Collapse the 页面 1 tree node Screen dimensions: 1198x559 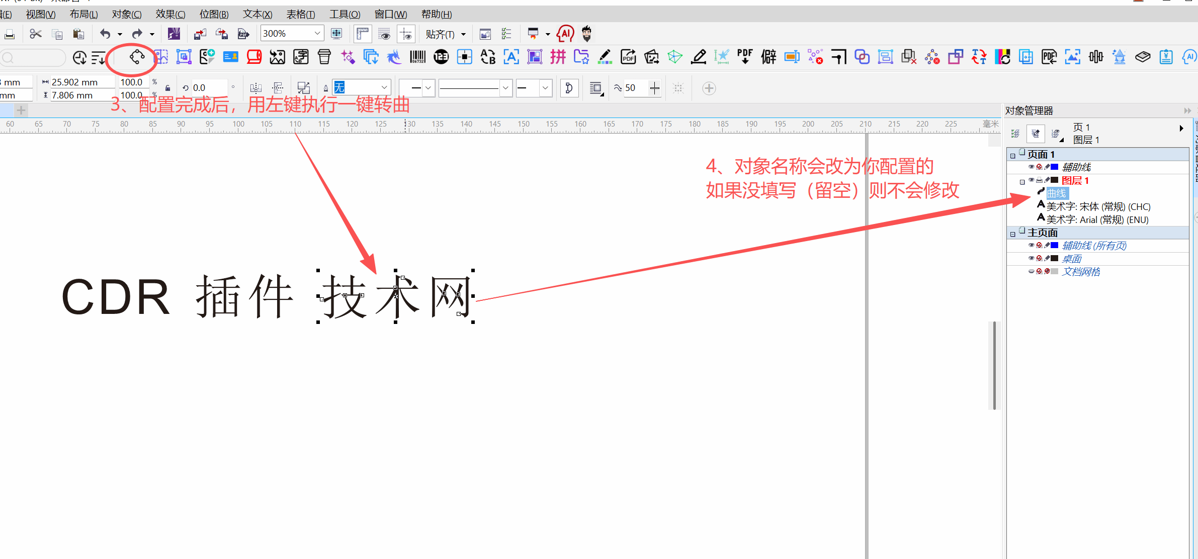pyautogui.click(x=1013, y=156)
